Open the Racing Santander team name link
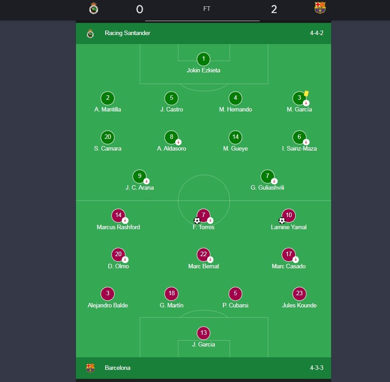 (128, 33)
